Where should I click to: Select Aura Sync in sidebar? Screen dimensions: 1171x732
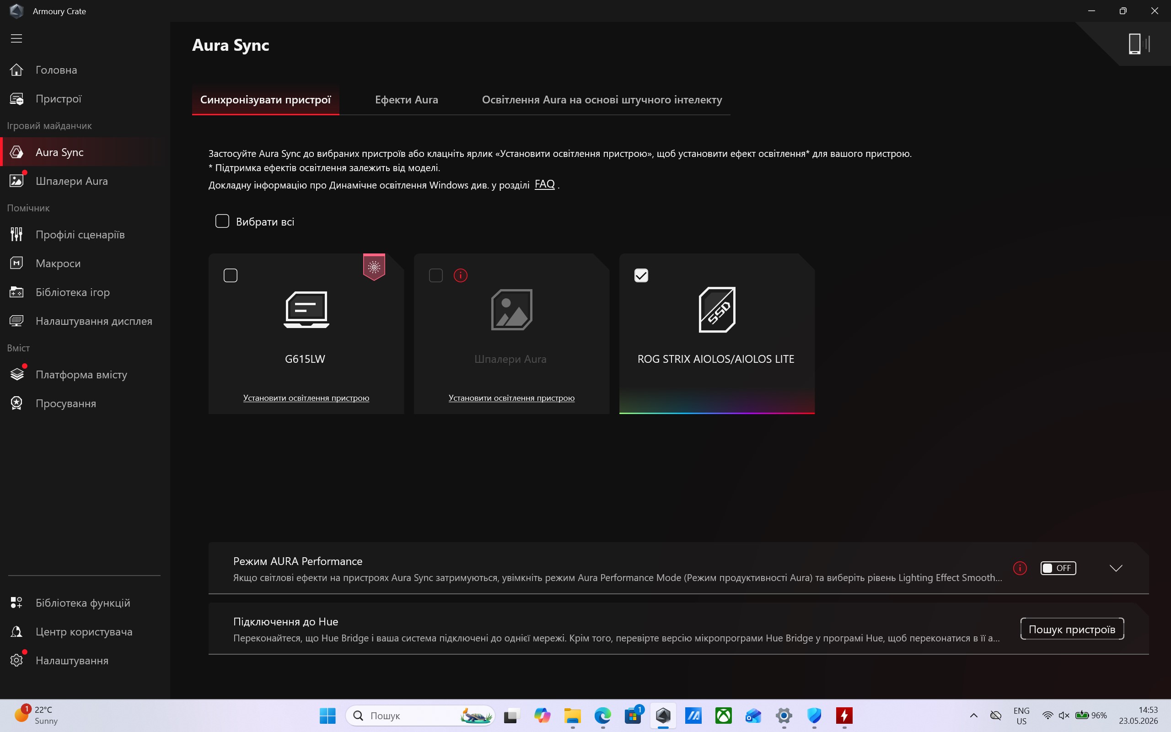point(85,152)
